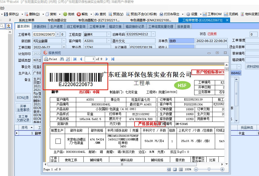This screenshot has width=259, height=176.
Task: Click the 复制 copy toolbar button
Action: (51, 14)
